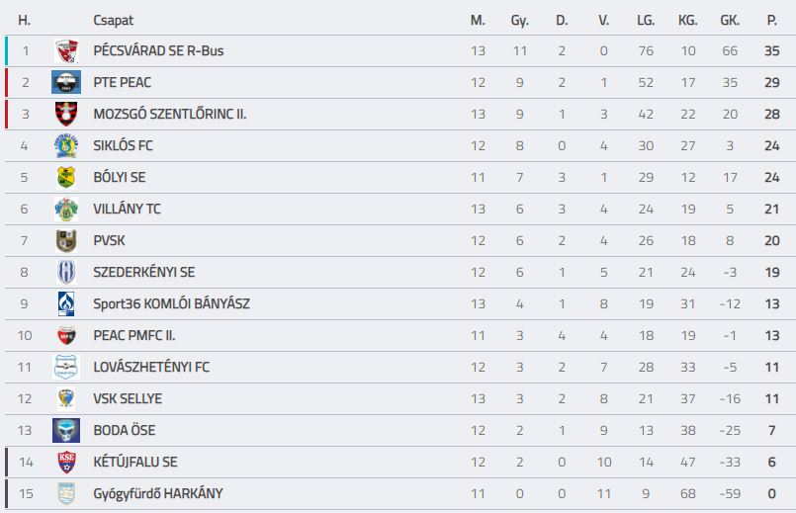Click the M. matches played header
This screenshot has width=796, height=513.
click(x=478, y=21)
